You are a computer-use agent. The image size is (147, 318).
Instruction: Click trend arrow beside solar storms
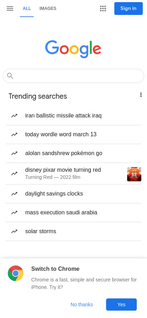[14, 231]
